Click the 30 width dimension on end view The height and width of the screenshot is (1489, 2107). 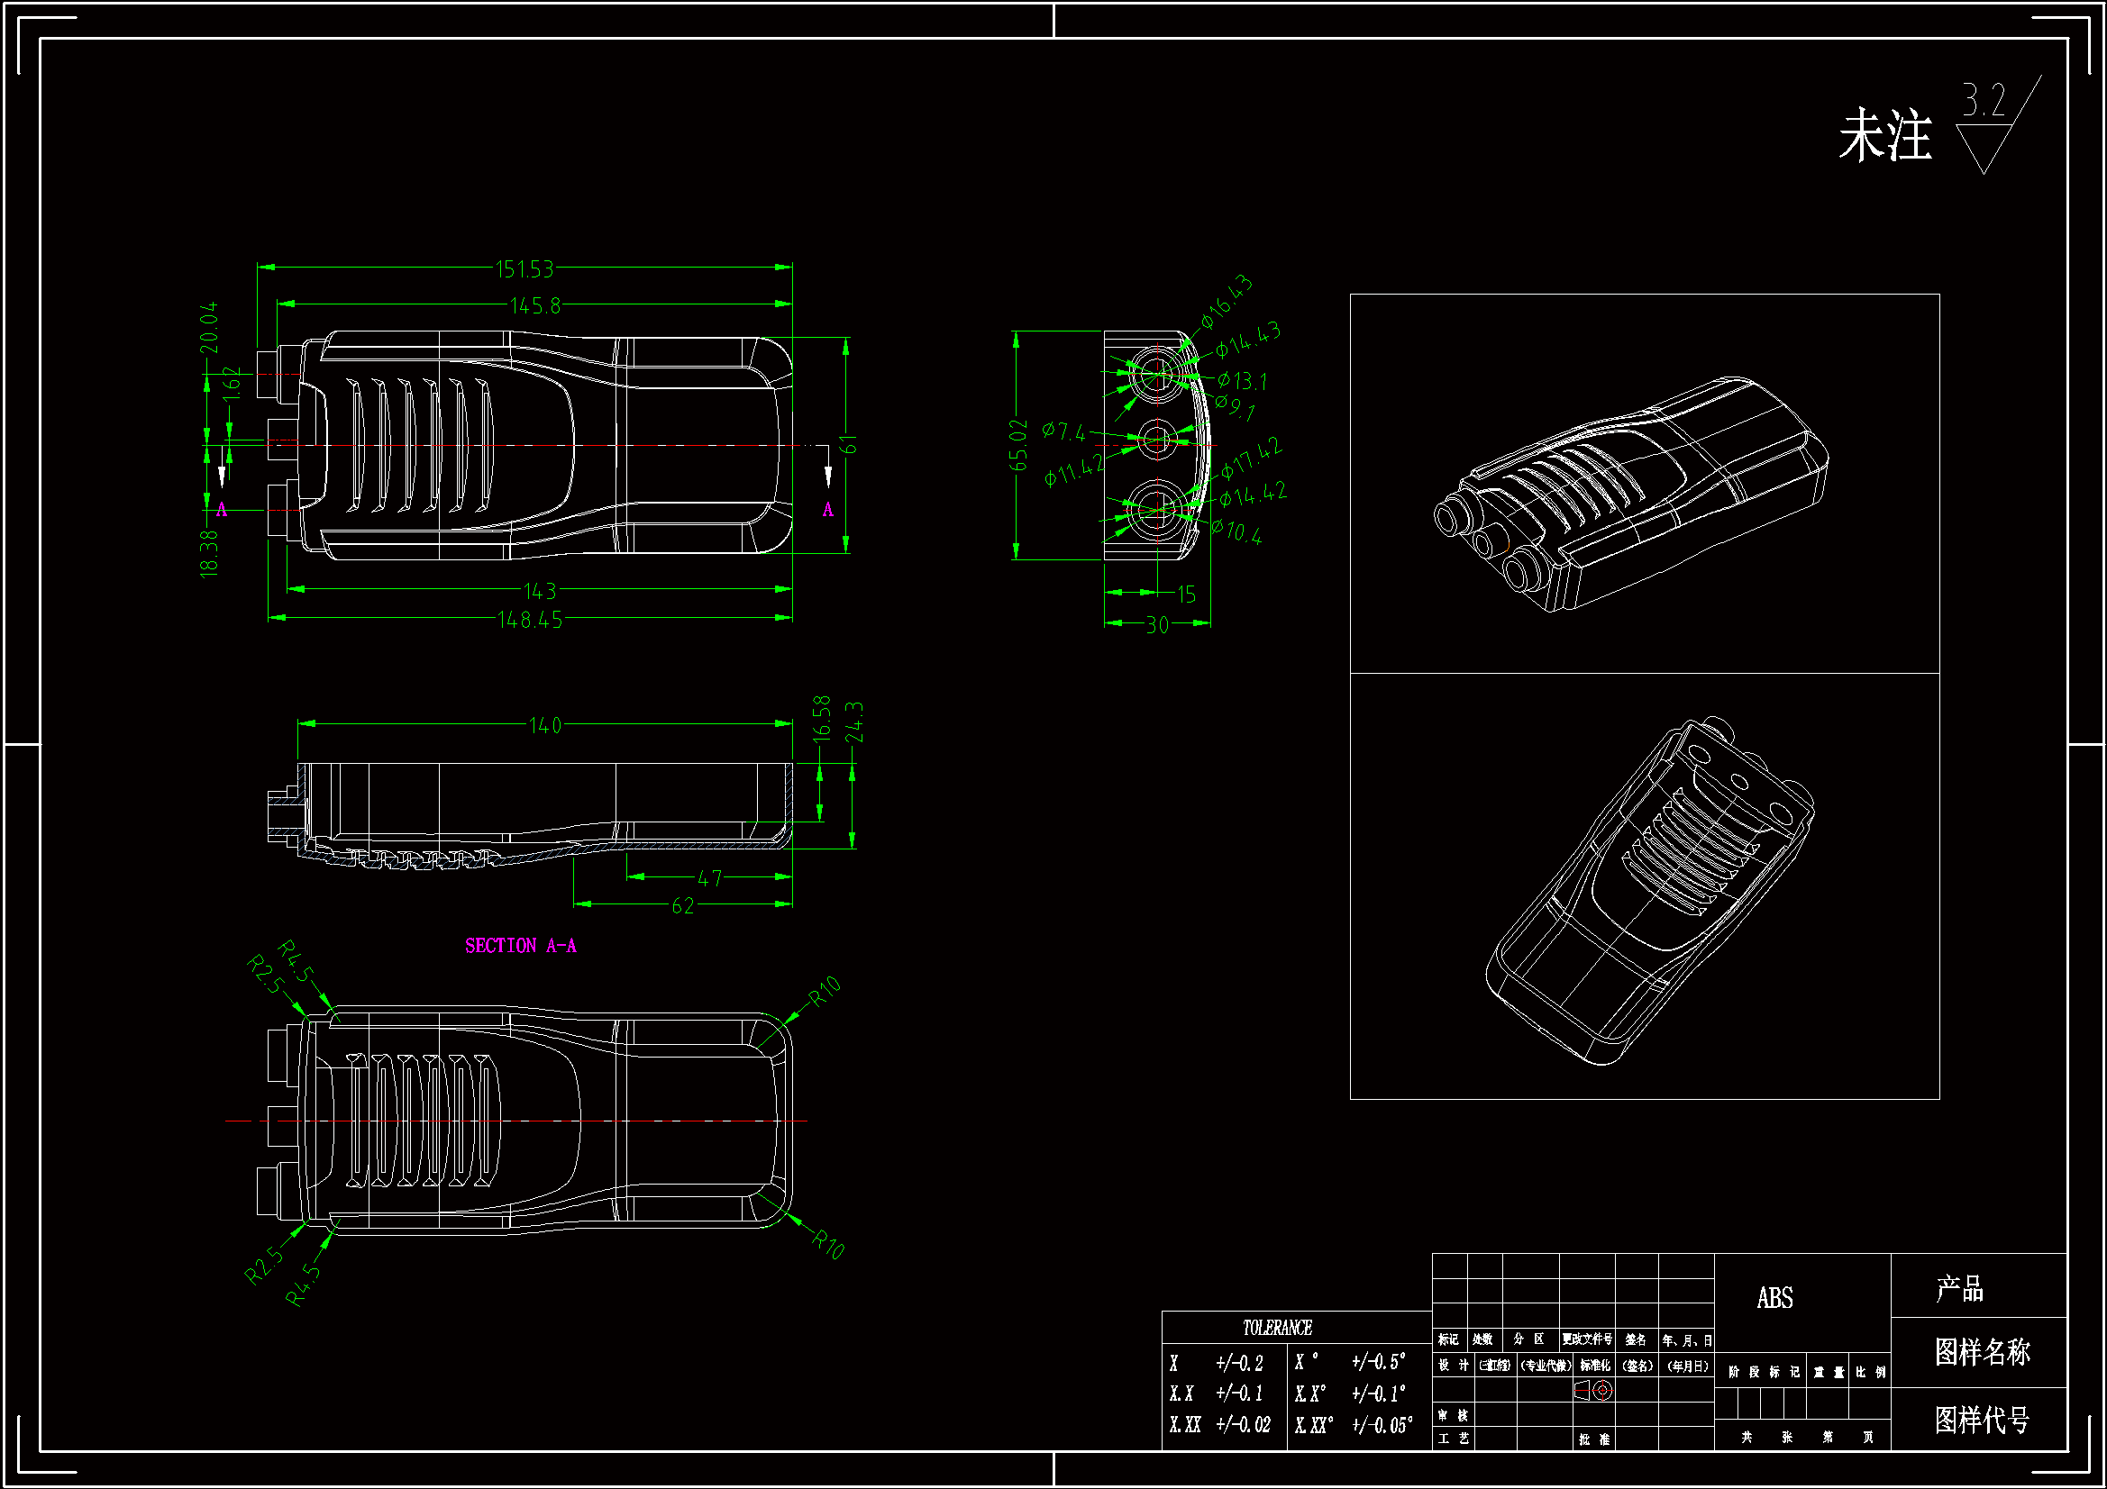point(1157,626)
